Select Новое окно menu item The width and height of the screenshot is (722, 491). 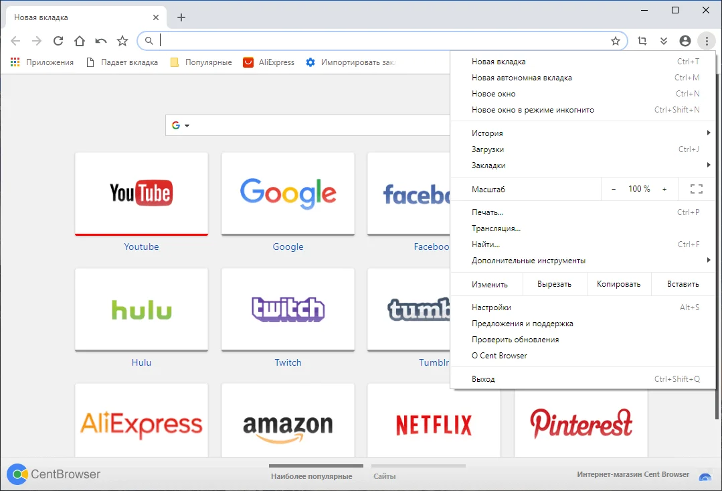(x=583, y=94)
